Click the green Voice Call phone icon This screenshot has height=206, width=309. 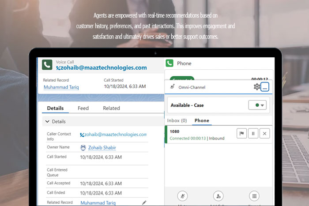47,65
